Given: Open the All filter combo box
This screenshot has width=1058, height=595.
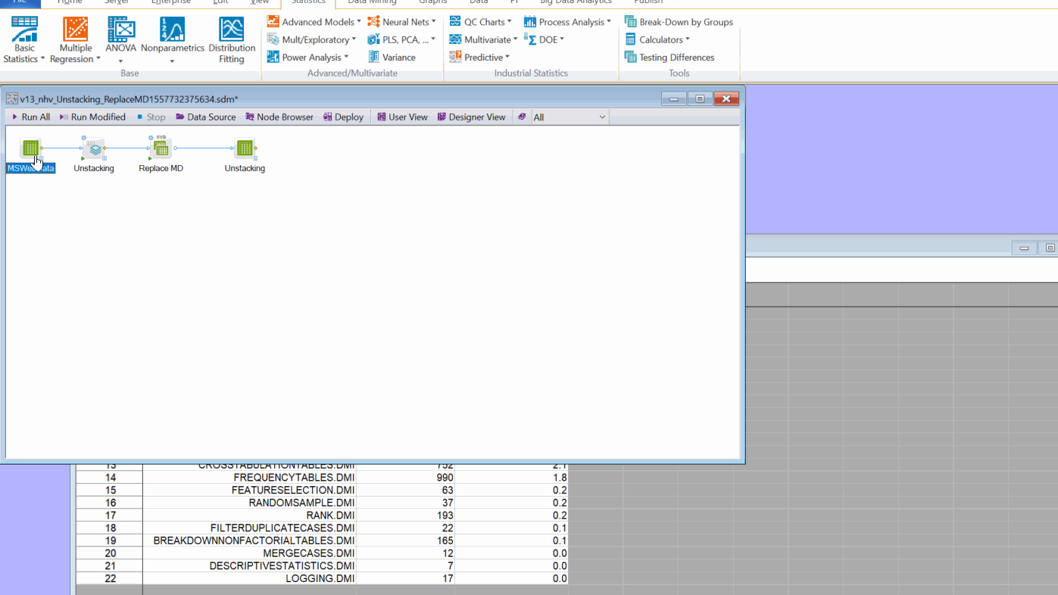Looking at the screenshot, I should click(570, 117).
